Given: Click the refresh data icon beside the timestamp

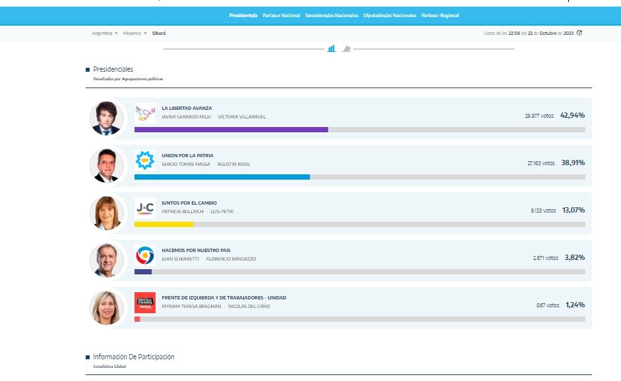Looking at the screenshot, I should (x=579, y=33).
